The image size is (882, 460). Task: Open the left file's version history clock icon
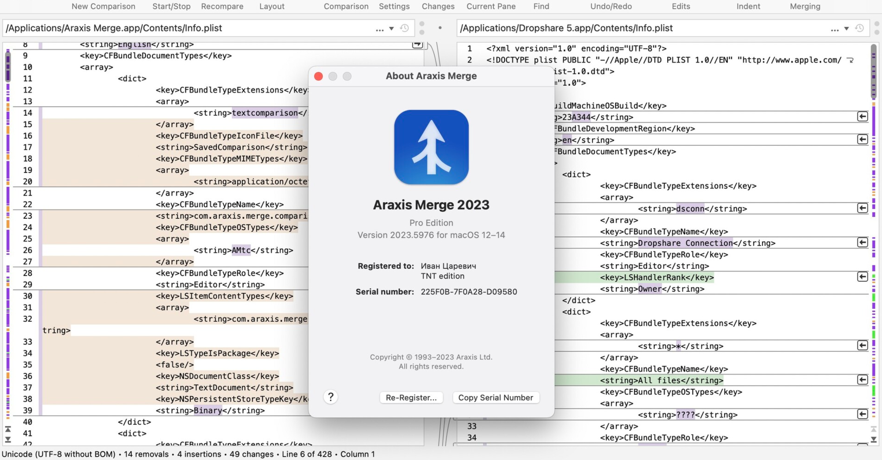(404, 28)
